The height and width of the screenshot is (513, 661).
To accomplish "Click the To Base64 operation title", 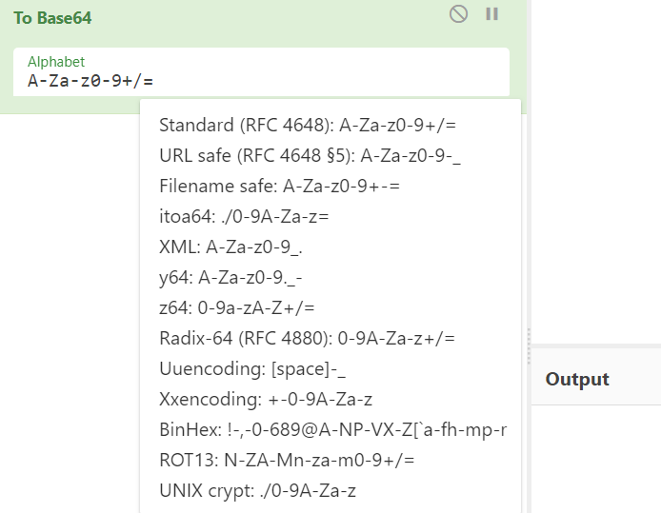I will pyautogui.click(x=52, y=18).
